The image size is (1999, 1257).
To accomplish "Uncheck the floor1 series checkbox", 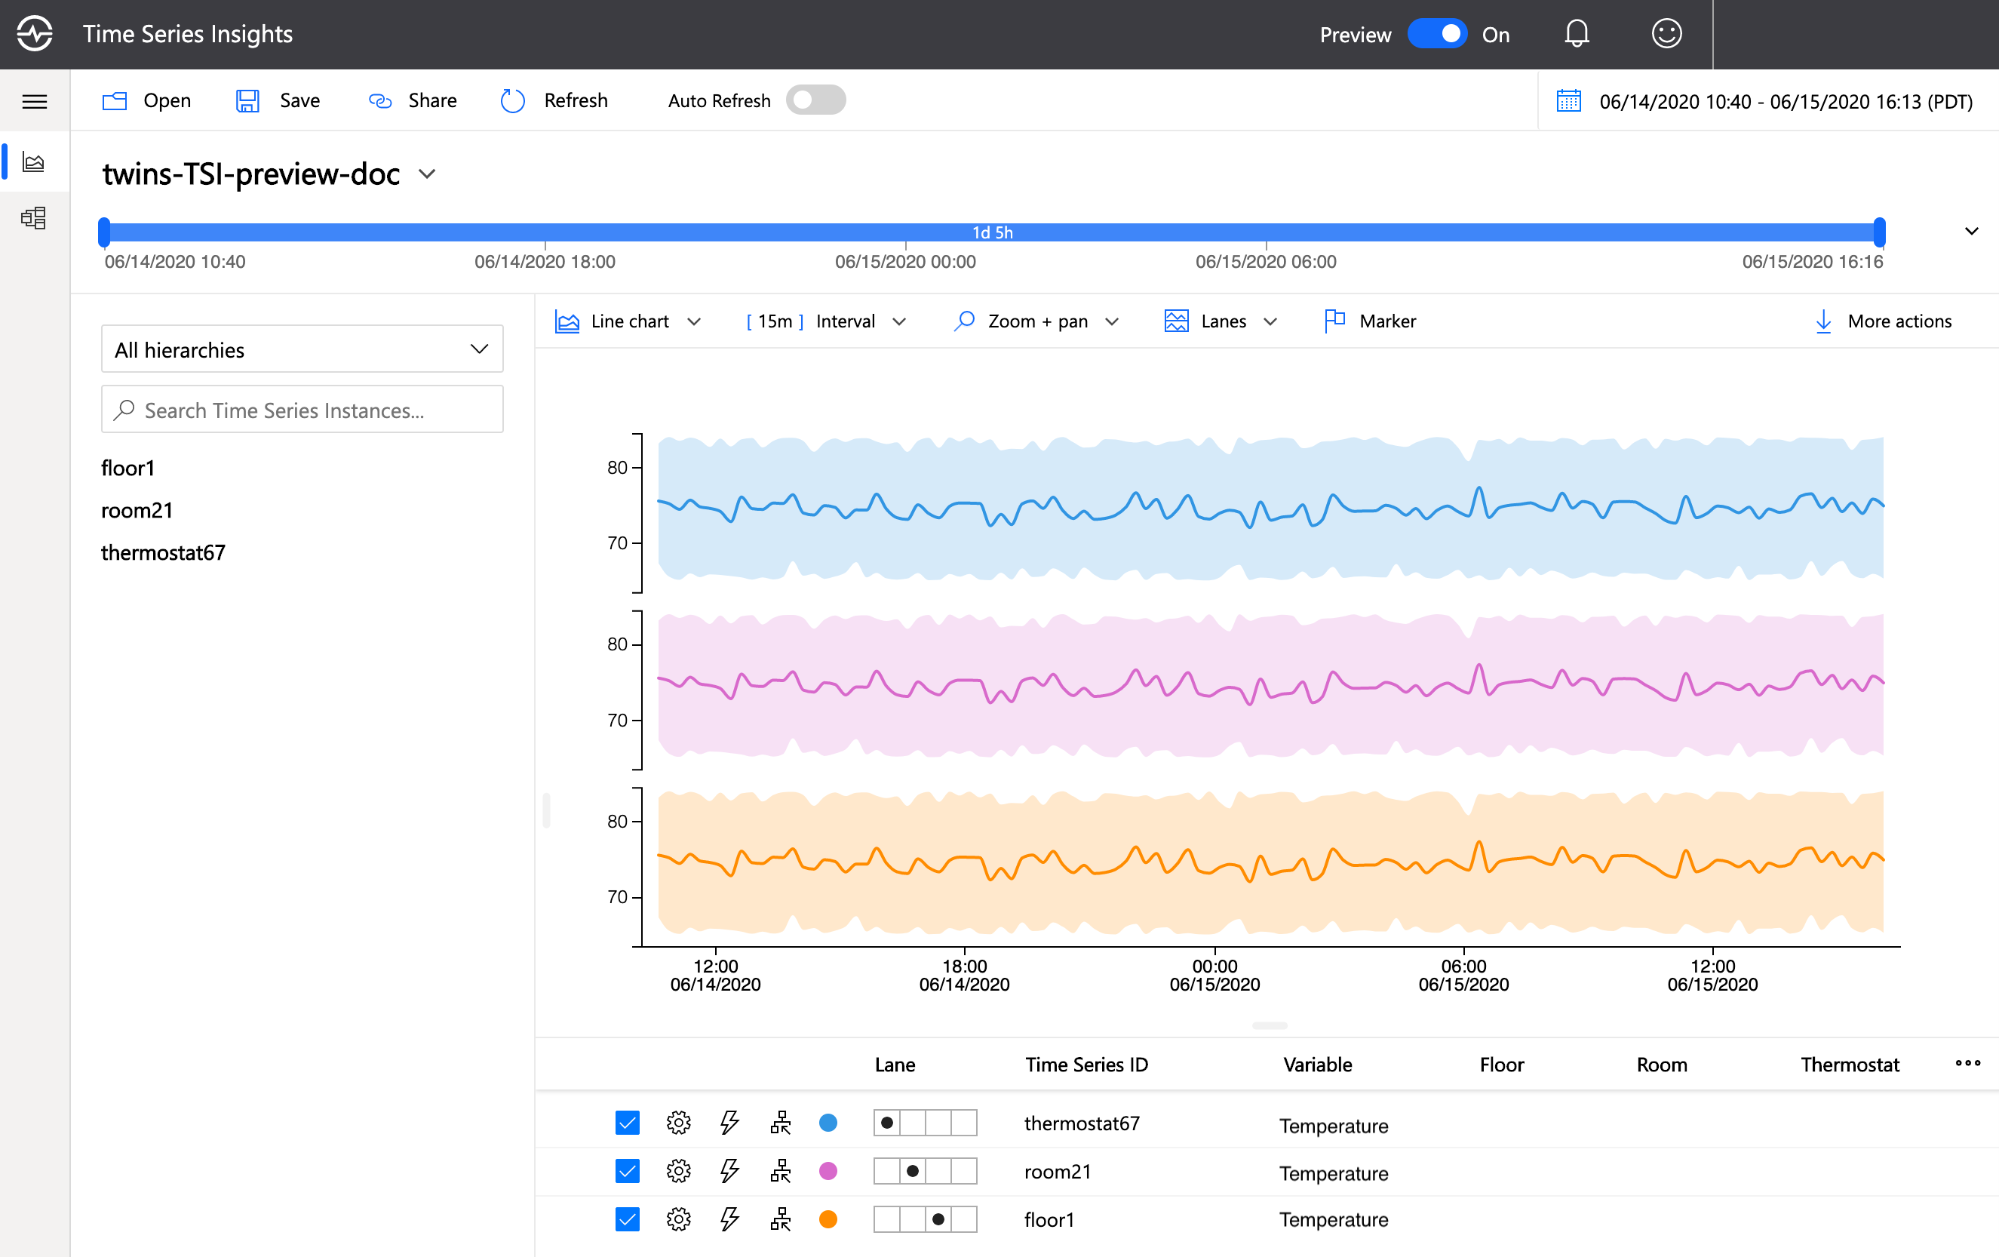I will (628, 1219).
